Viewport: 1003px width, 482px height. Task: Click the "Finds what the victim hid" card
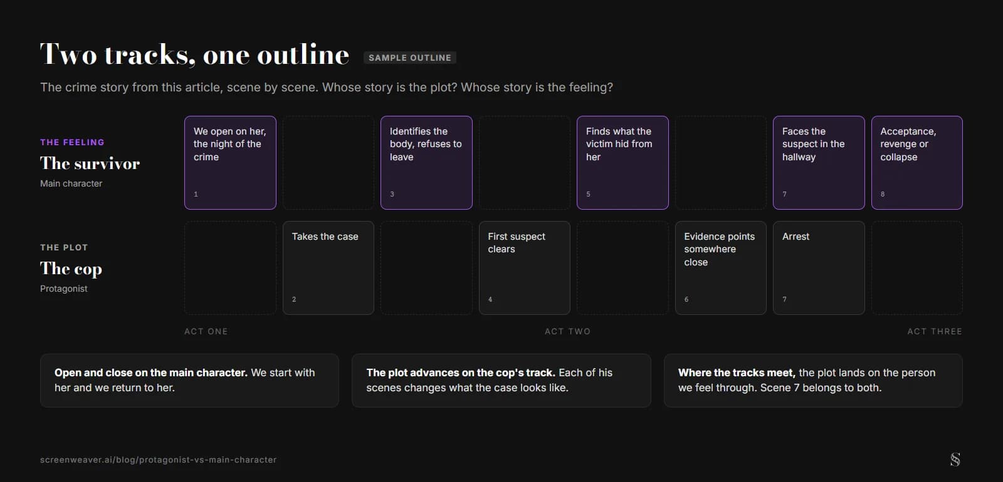[622, 163]
